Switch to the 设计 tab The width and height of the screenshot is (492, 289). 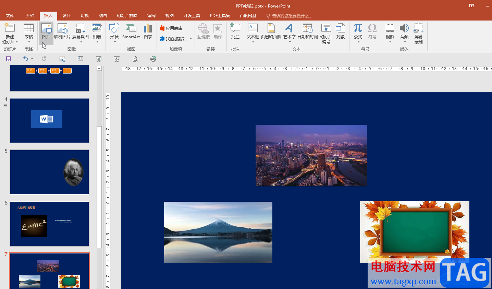(x=66, y=16)
